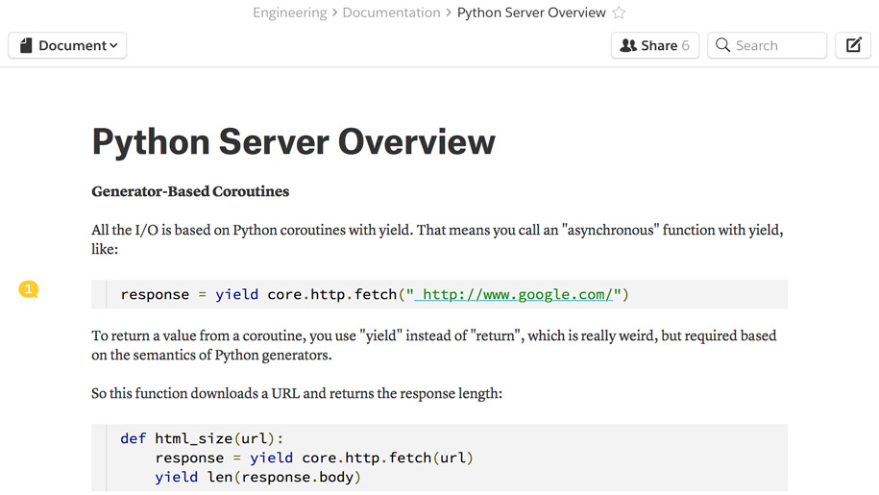This screenshot has height=495, width=879.
Task: Open the Documentation breadcrumb folder
Action: (391, 12)
